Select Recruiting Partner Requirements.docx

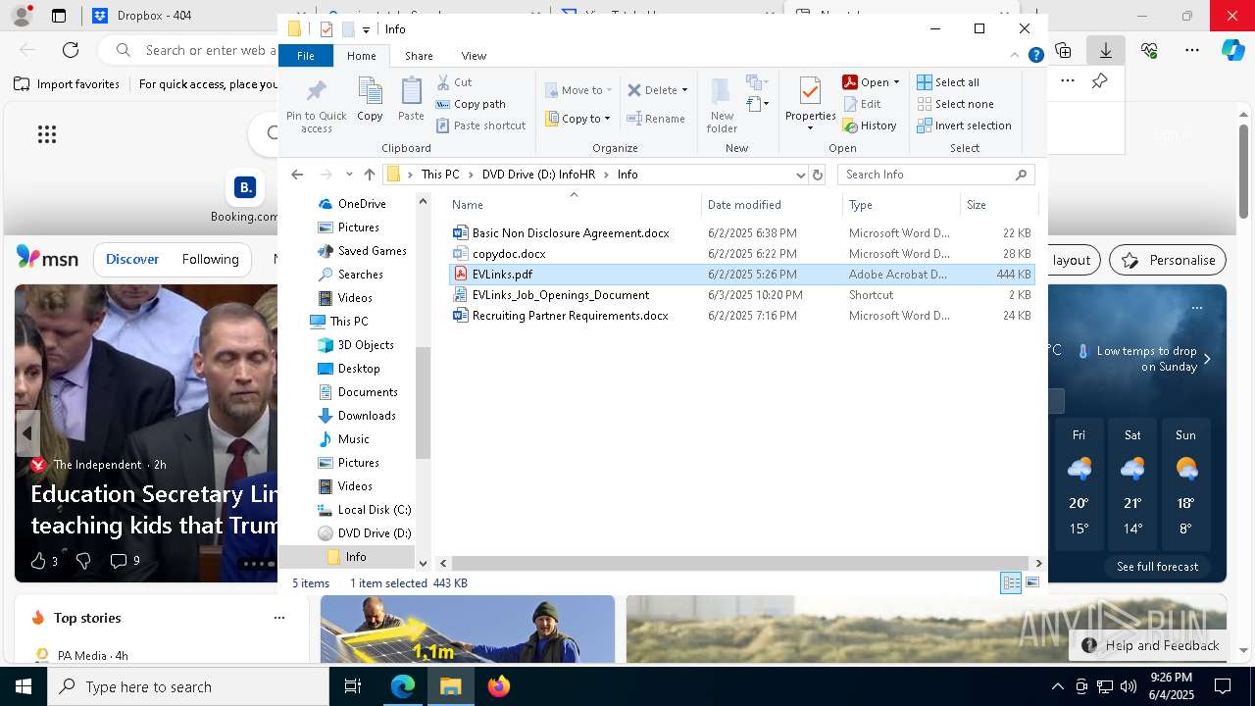[x=741, y=316]
